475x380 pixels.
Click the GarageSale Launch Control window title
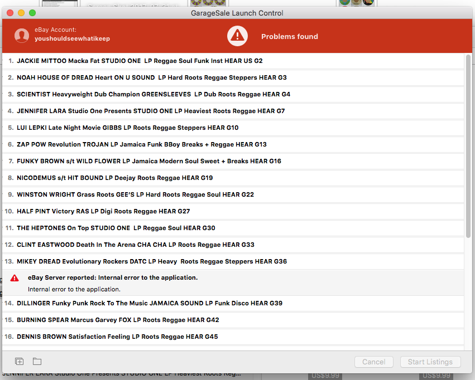(x=237, y=13)
